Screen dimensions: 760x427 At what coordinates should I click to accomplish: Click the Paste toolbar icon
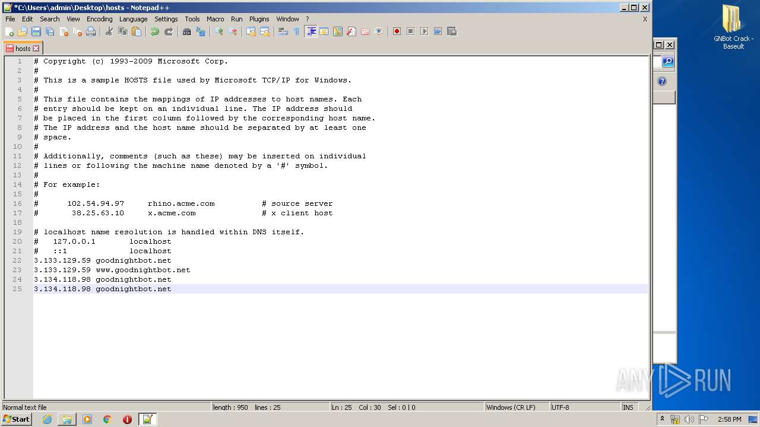[x=137, y=31]
